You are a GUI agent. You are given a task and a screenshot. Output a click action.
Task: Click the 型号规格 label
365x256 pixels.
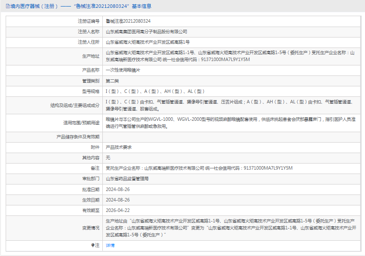point(91,92)
